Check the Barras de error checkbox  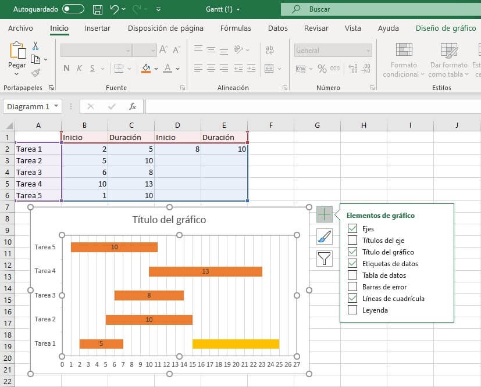pyautogui.click(x=352, y=286)
